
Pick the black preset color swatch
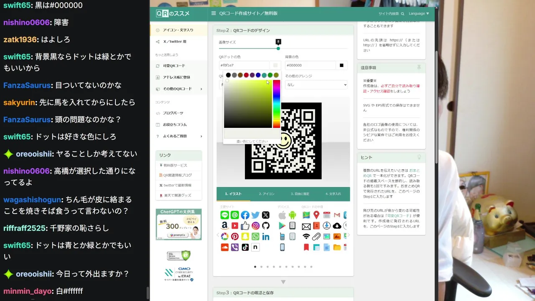[x=228, y=75]
